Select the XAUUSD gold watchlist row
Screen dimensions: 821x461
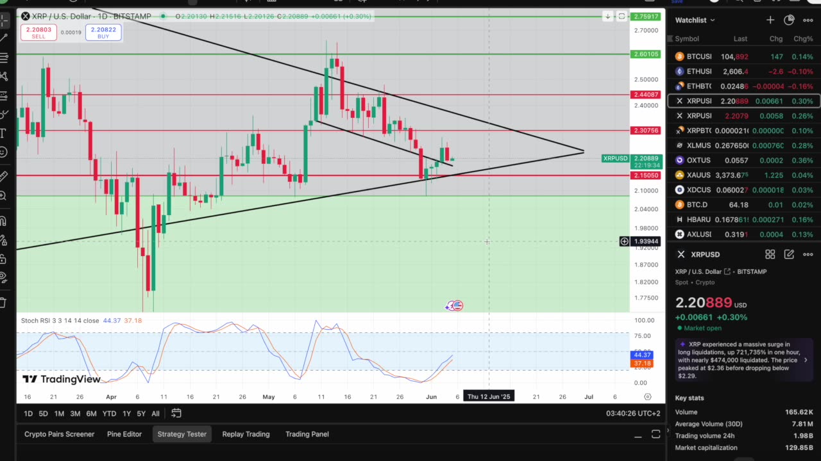point(744,175)
